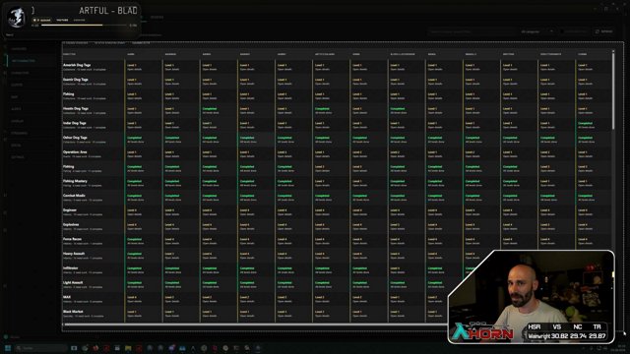630x354 pixels.
Task: Click the Heavy Assault row title
Action: click(x=74, y=254)
